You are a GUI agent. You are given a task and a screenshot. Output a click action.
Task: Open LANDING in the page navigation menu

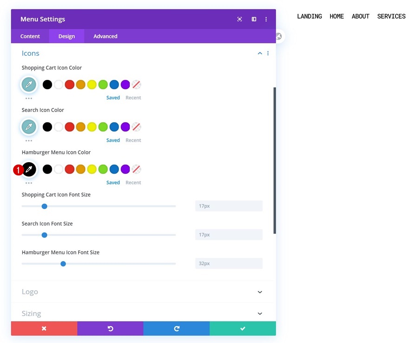point(310,16)
